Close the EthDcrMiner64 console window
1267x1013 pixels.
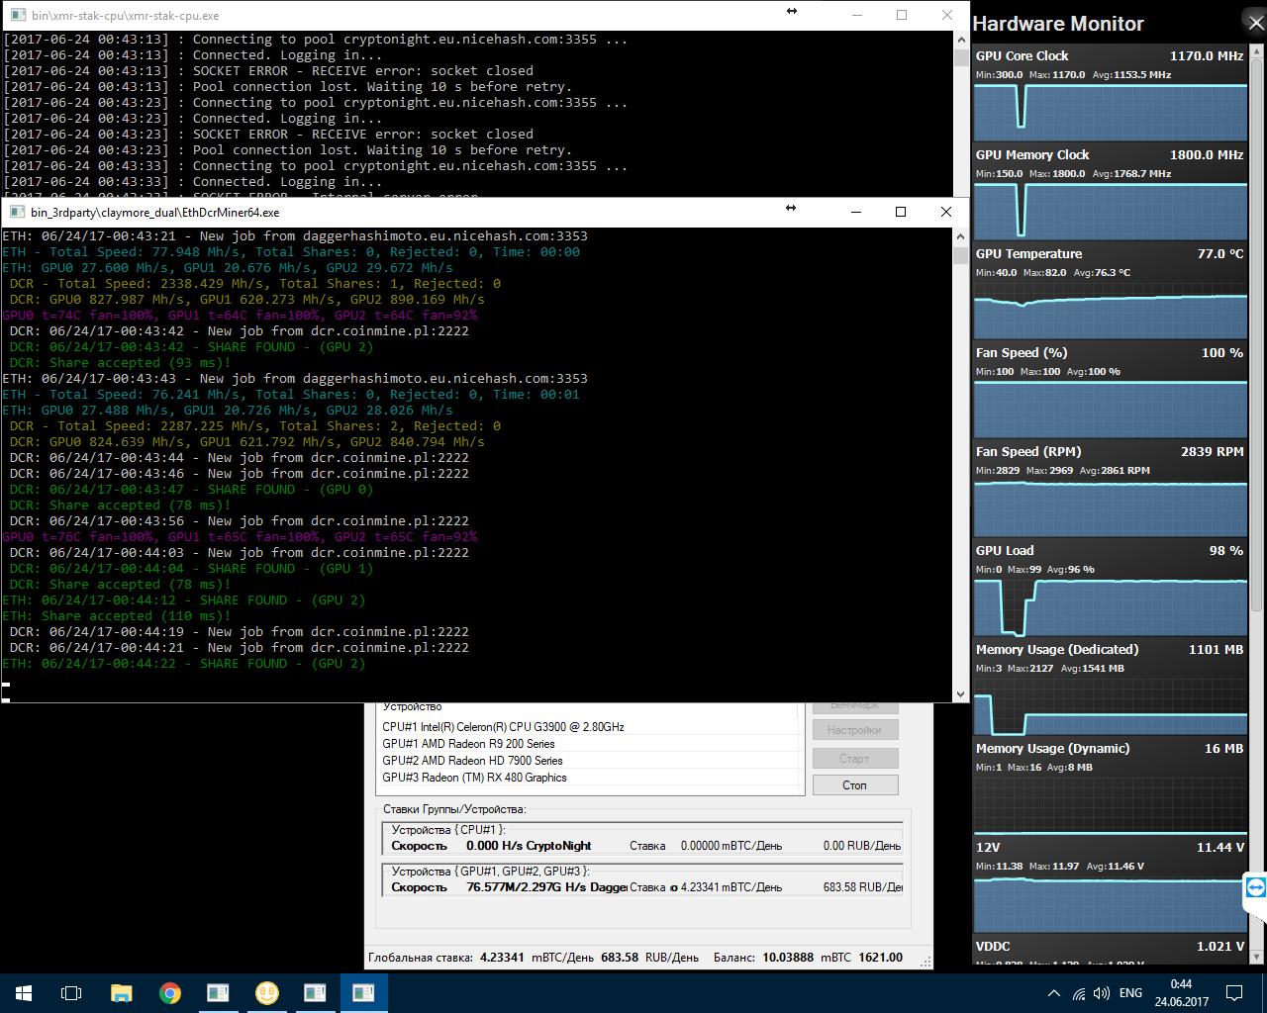coord(945,211)
